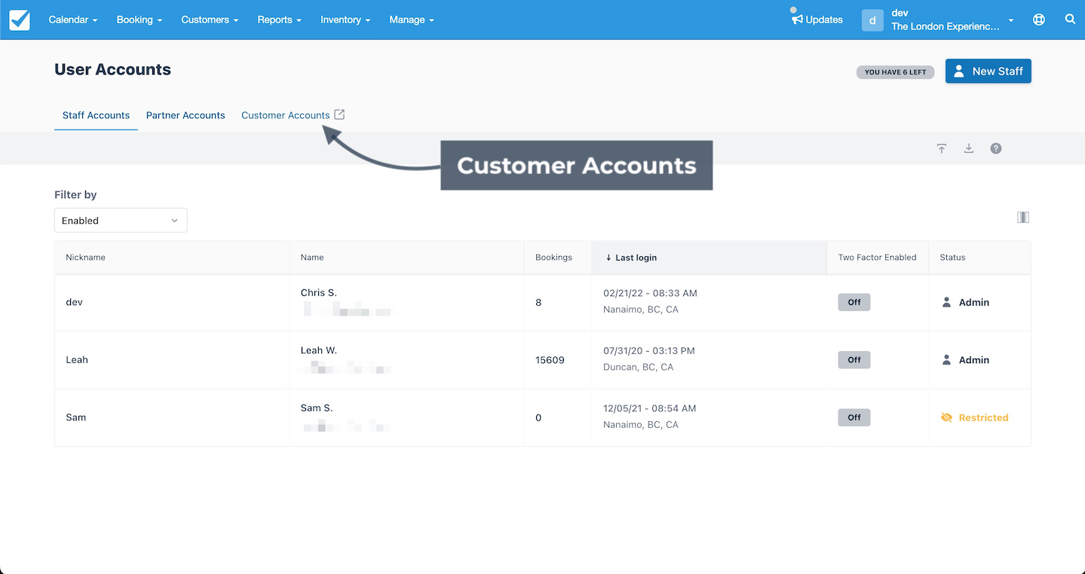
Task: Click login date 12/05/21 - 08:54 AM
Action: pos(649,408)
